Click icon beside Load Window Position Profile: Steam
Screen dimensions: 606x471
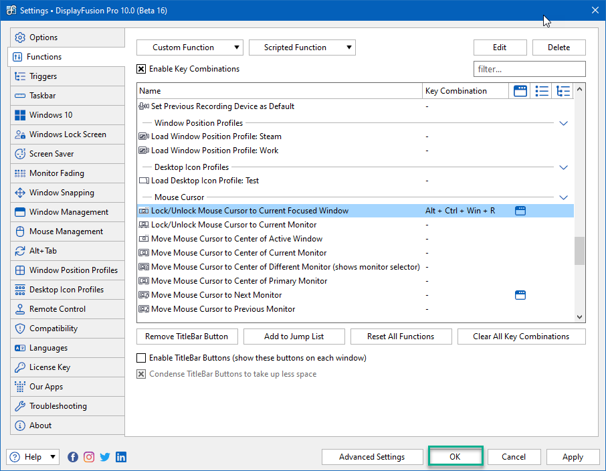pos(144,136)
